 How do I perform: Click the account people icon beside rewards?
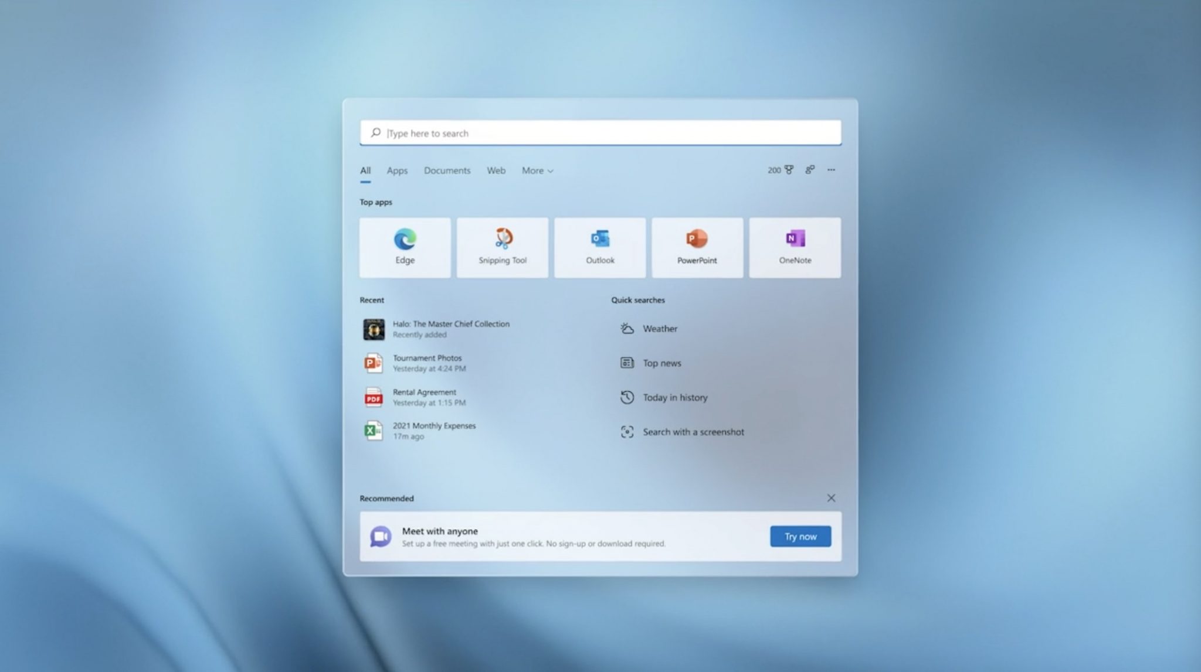[810, 170]
